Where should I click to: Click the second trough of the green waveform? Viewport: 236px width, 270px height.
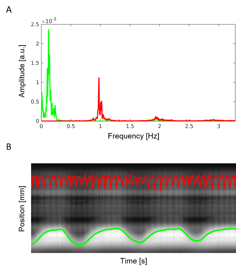(140, 242)
